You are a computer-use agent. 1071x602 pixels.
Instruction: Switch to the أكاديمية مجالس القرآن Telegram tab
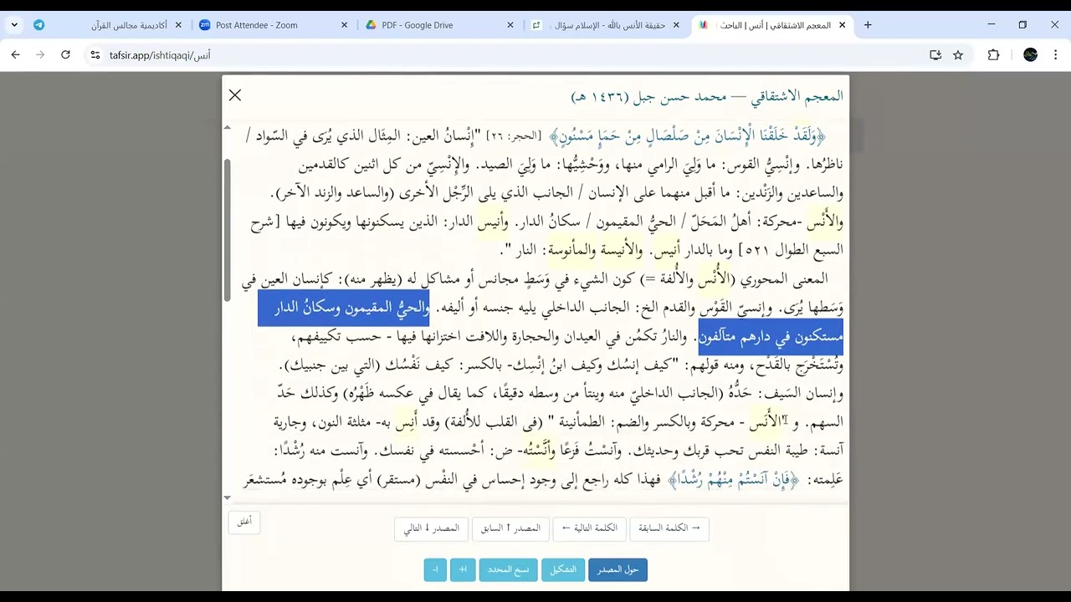(107, 25)
